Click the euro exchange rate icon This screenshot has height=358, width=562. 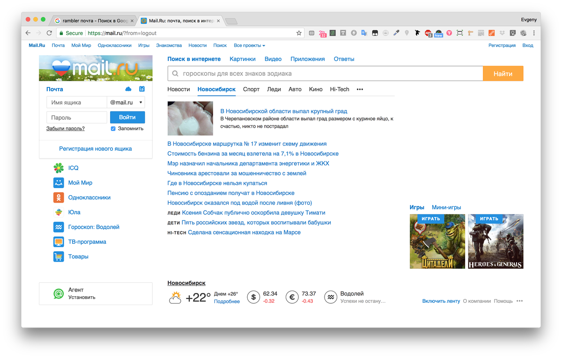[292, 297]
